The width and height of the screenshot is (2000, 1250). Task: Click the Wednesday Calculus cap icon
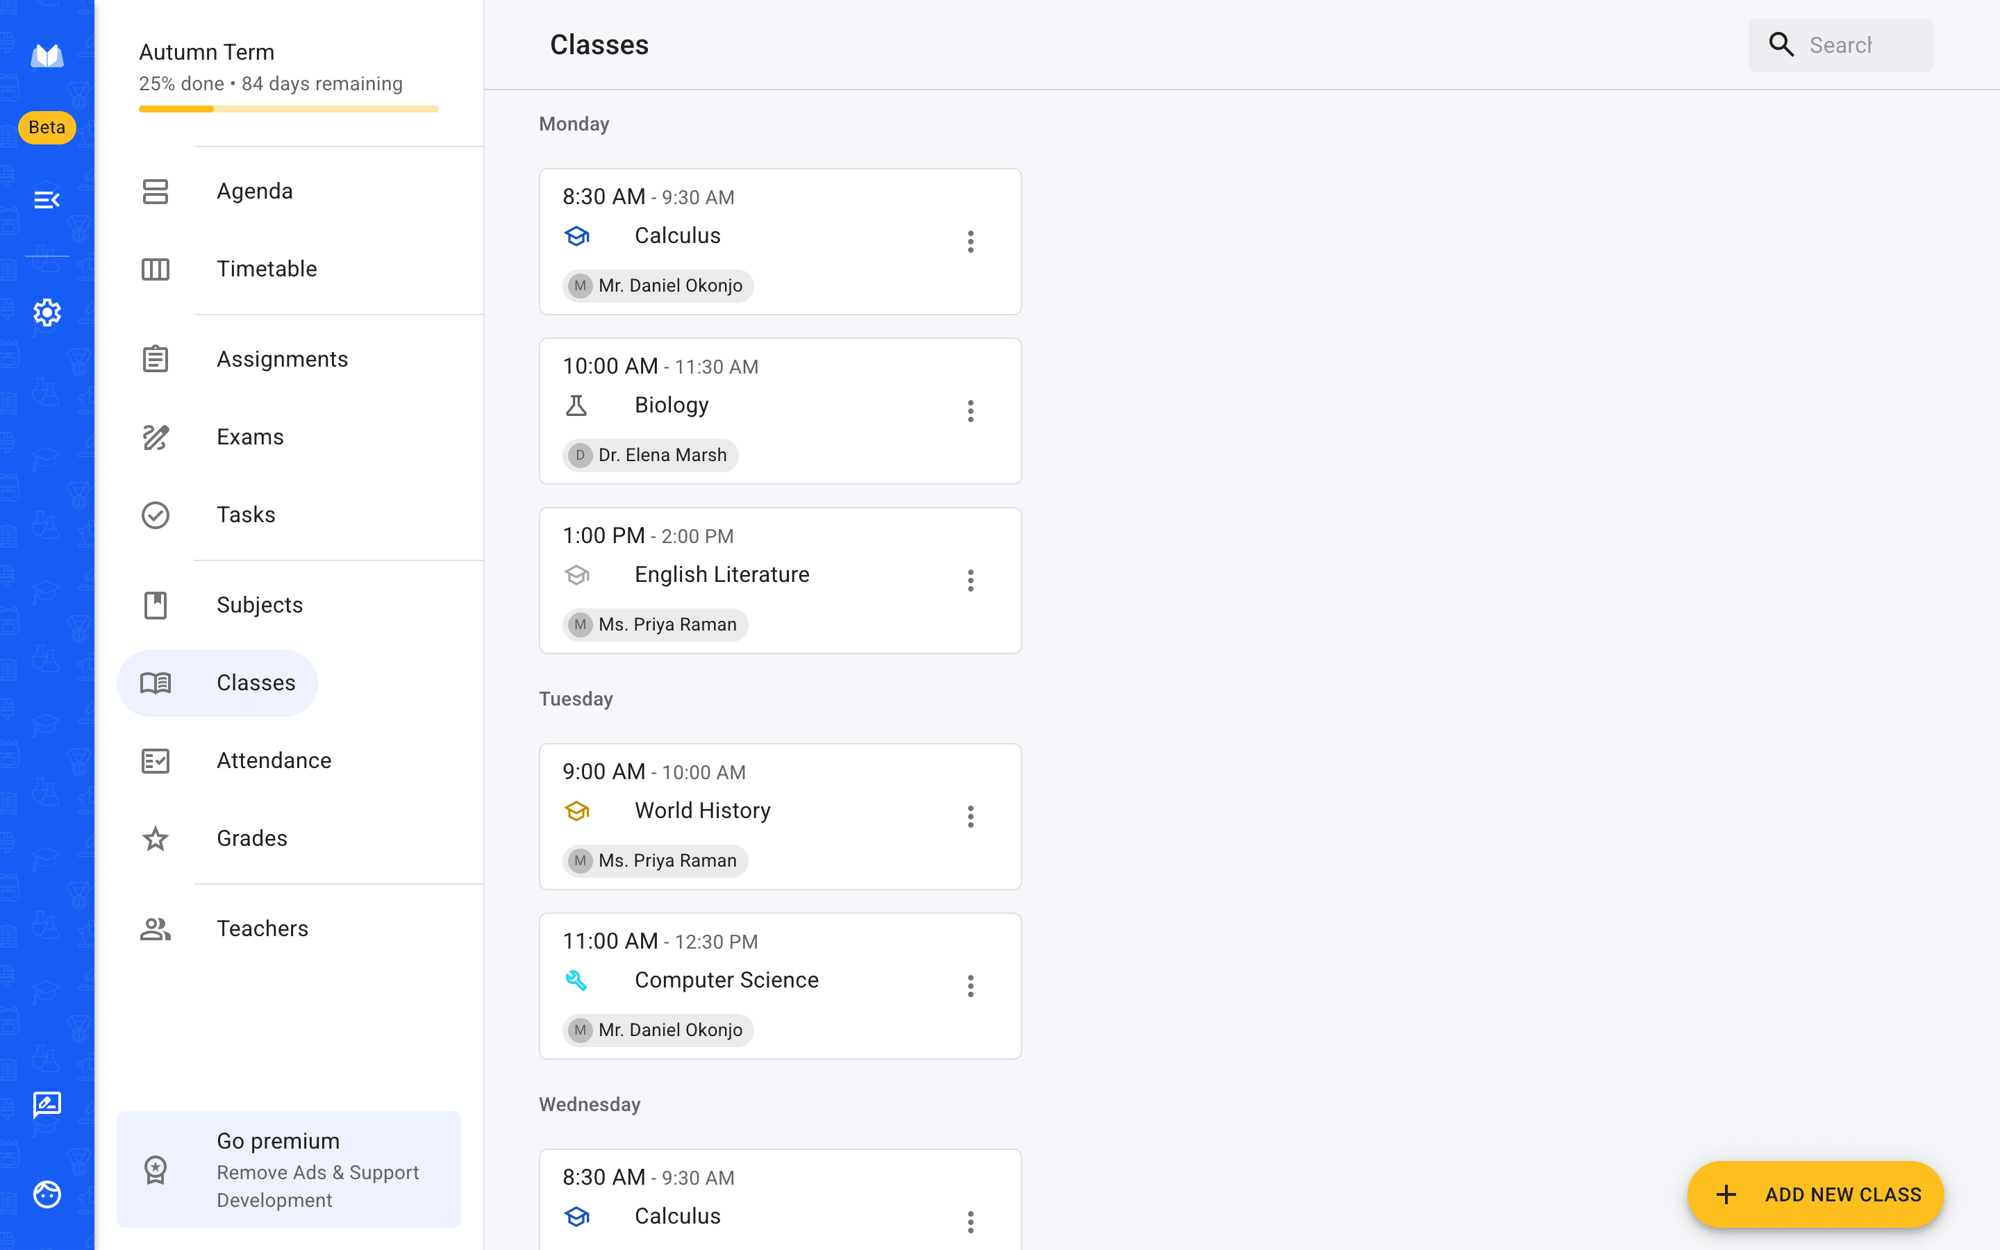click(x=577, y=1217)
